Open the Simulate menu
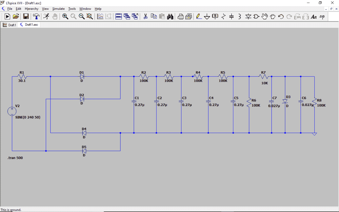Screen dimensions: 339x212 [58, 9]
